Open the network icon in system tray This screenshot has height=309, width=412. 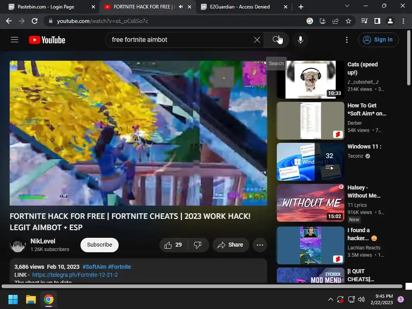(x=351, y=299)
